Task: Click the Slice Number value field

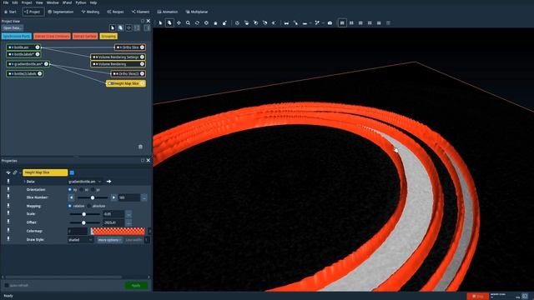Action: pyautogui.click(x=129, y=197)
